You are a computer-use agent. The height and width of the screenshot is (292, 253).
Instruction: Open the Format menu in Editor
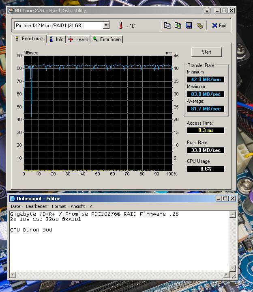[59, 206]
